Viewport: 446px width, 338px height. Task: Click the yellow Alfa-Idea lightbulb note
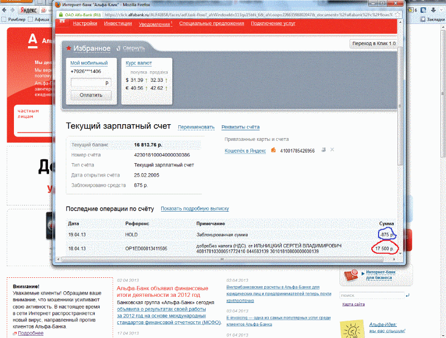pos(352,329)
